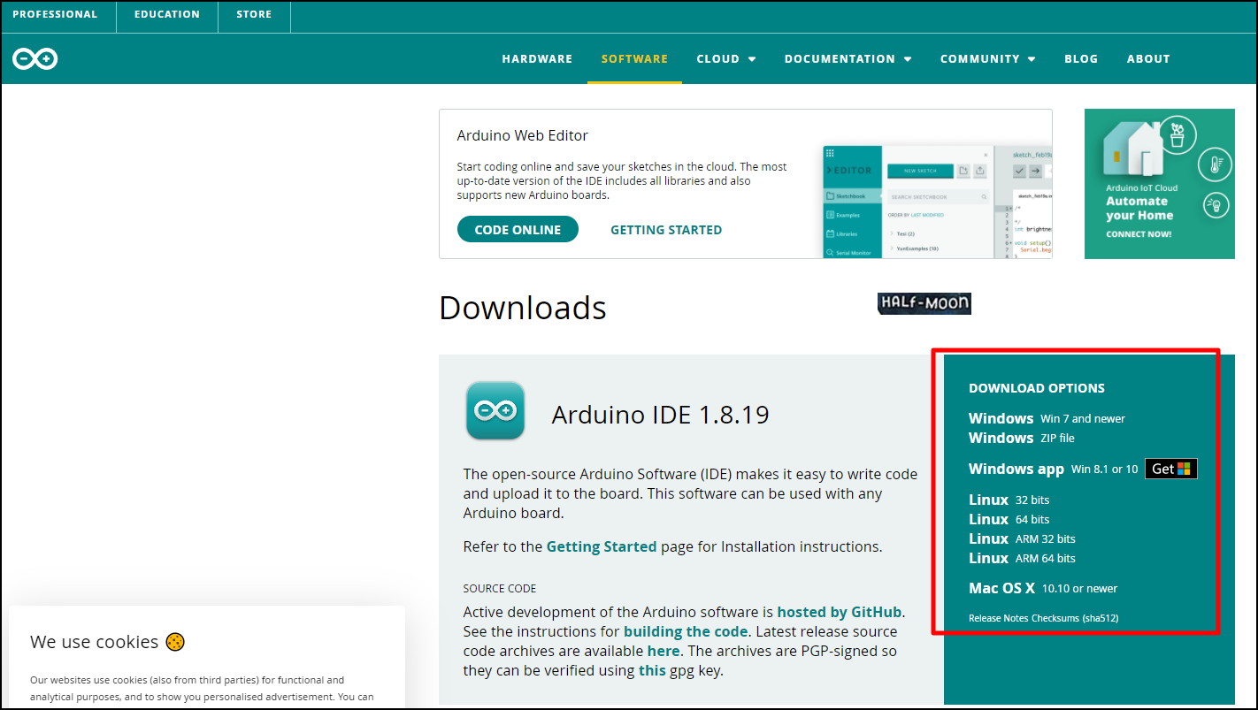Download Mac OS X 10.10 or newer

click(x=1043, y=588)
